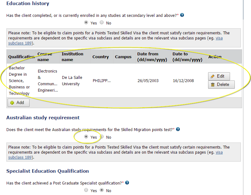Show help for Post Graduate Specialist qualification
The width and height of the screenshot is (251, 195).
pos(127,183)
